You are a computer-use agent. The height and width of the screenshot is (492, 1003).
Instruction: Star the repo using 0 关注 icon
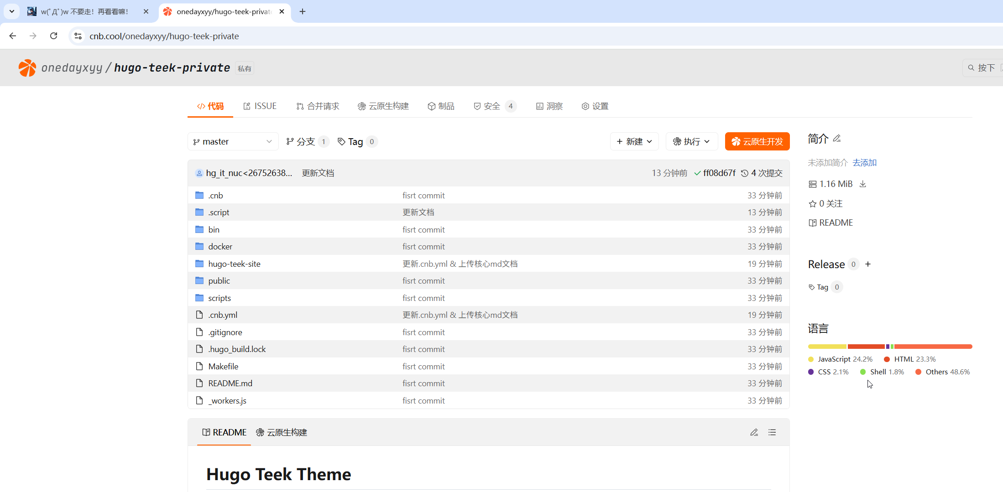(x=812, y=204)
